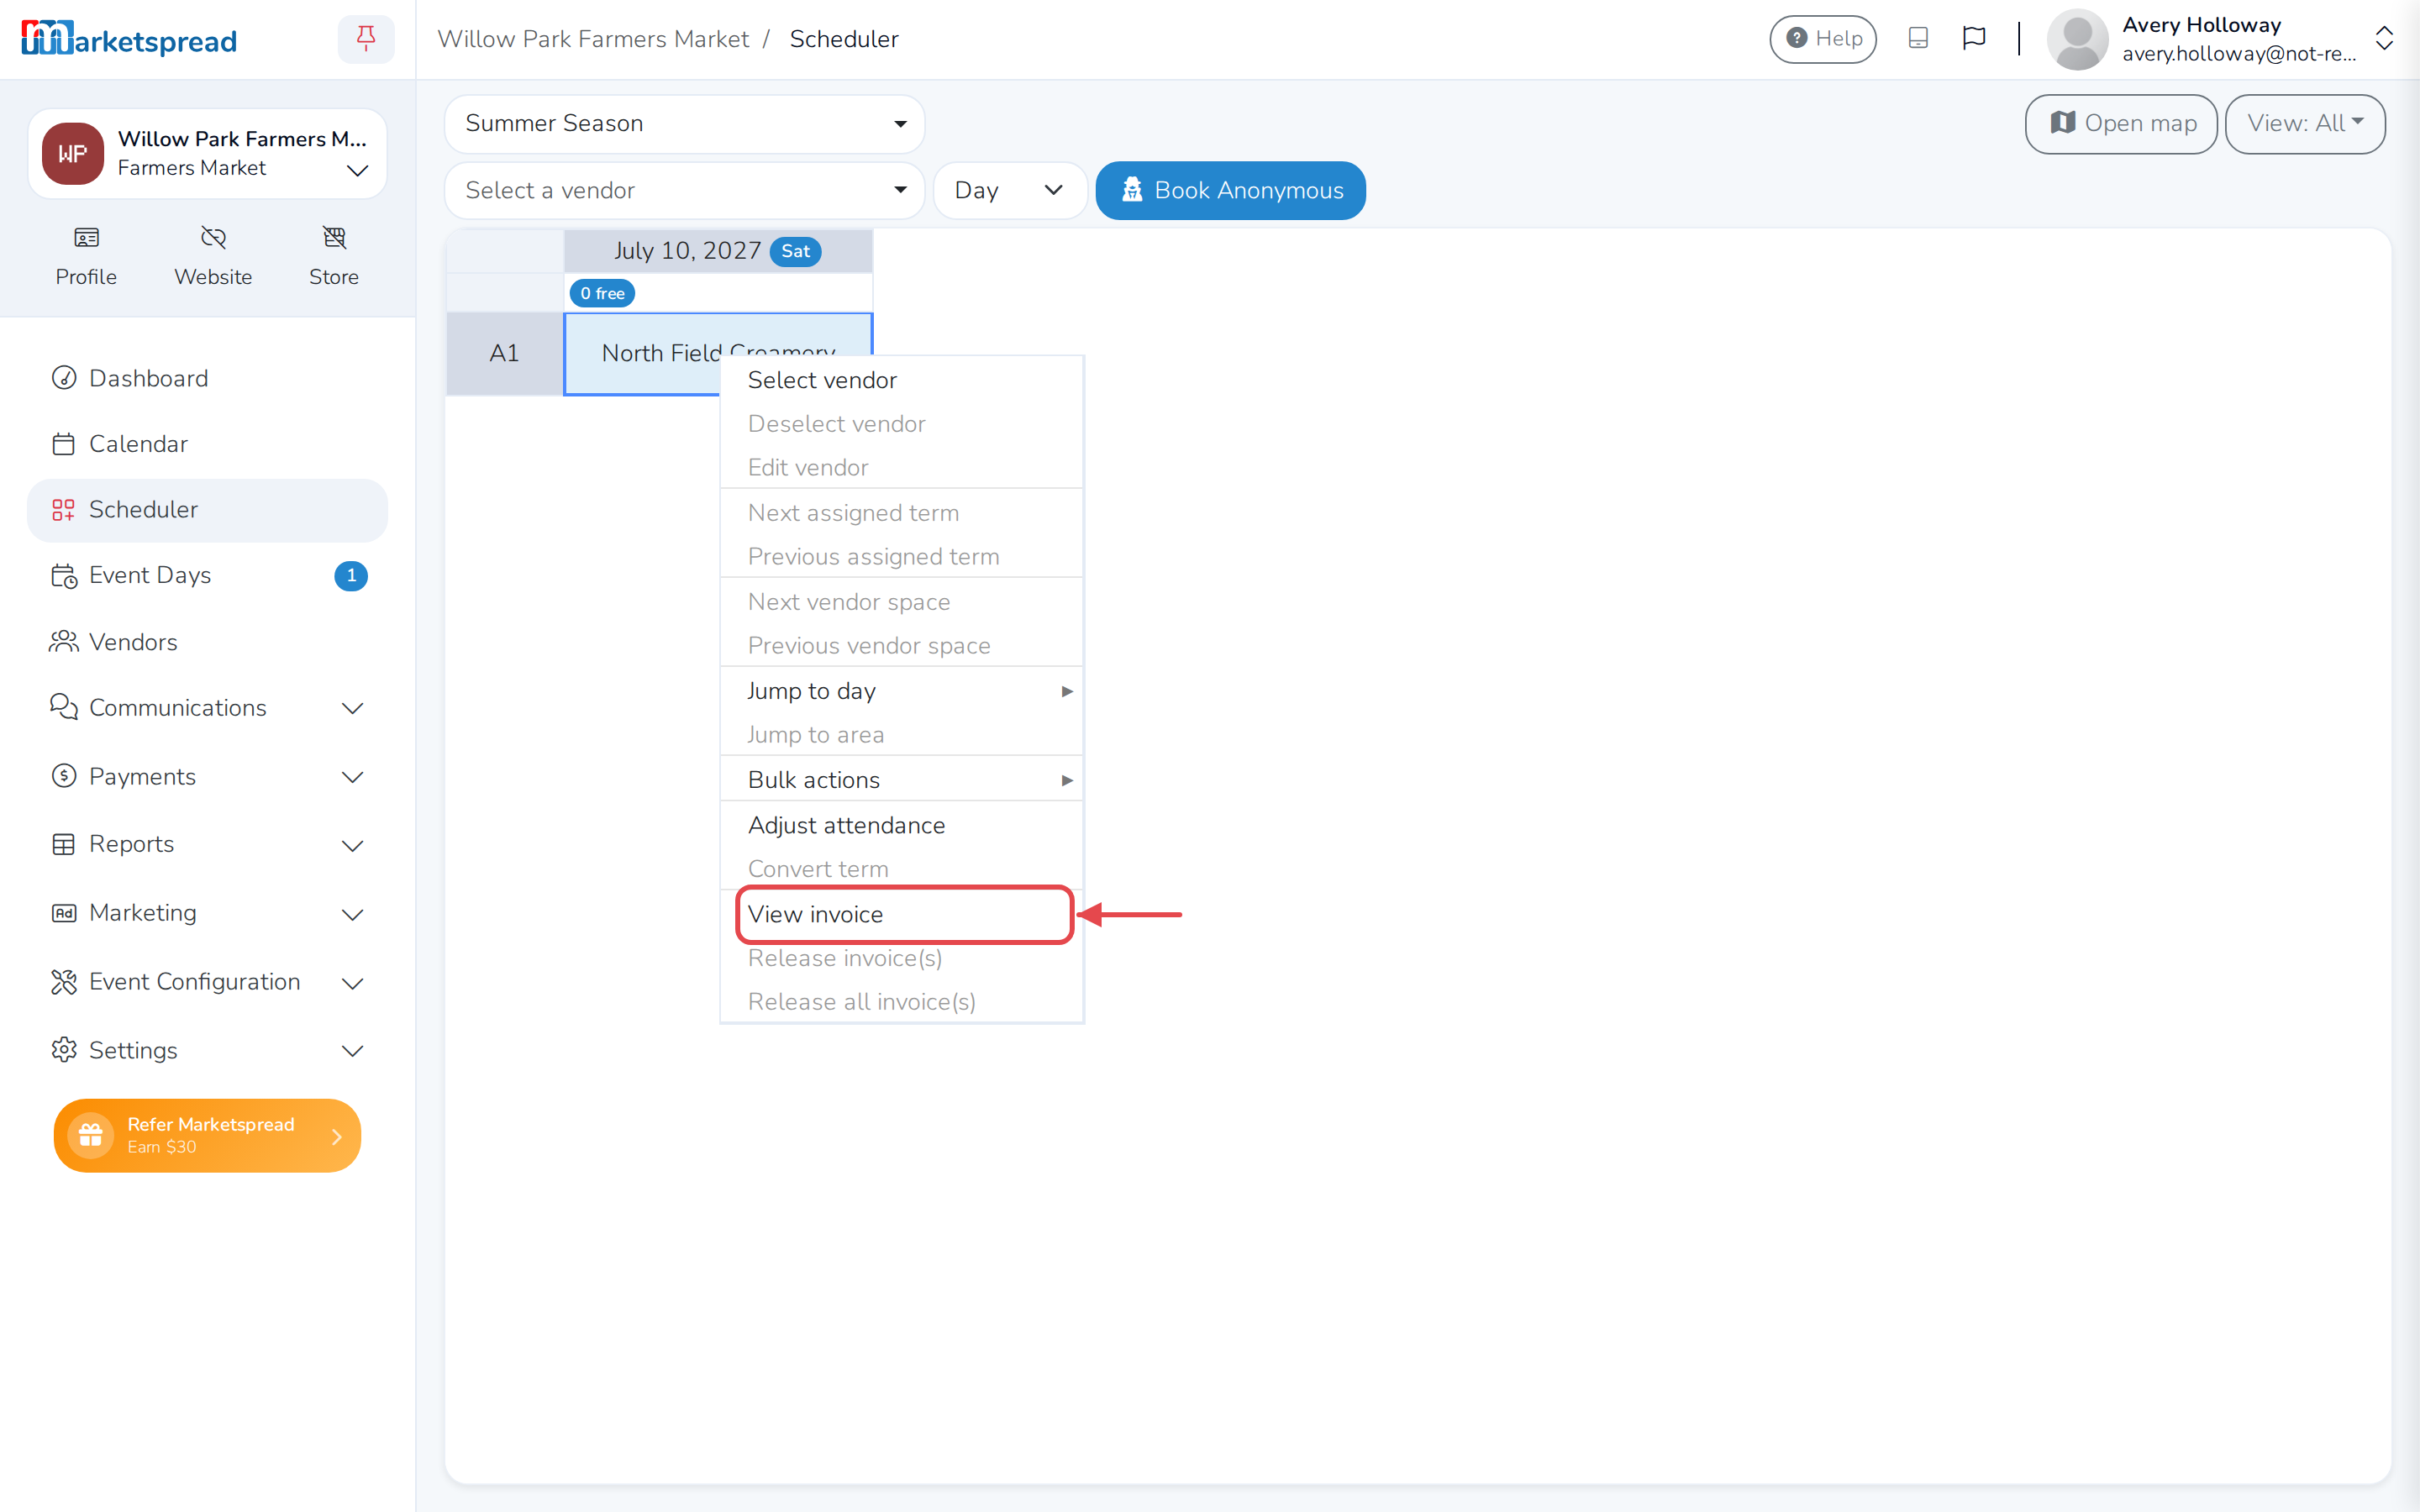Open Calendar from the sidebar
2420x1512 pixels.
coord(207,444)
